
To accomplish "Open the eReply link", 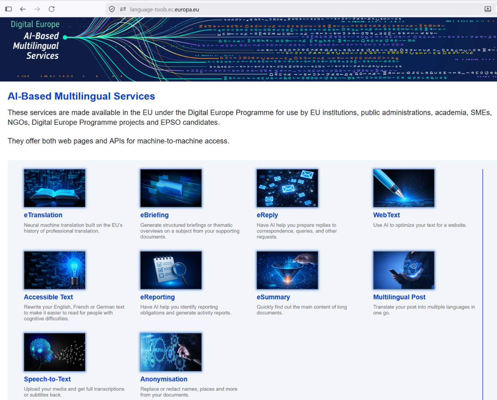I will 267,215.
